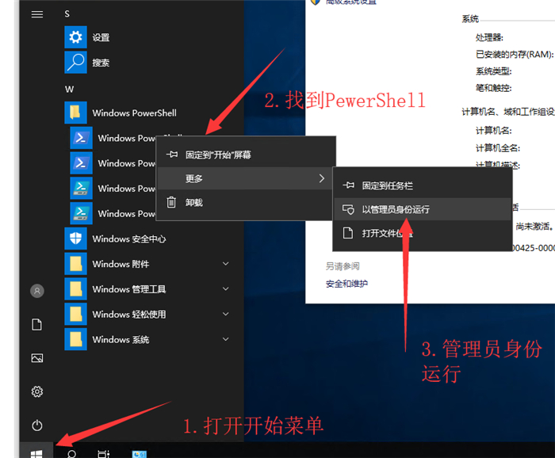Open Pictures from Start sidebar
The image size is (555, 458).
[x=36, y=358]
